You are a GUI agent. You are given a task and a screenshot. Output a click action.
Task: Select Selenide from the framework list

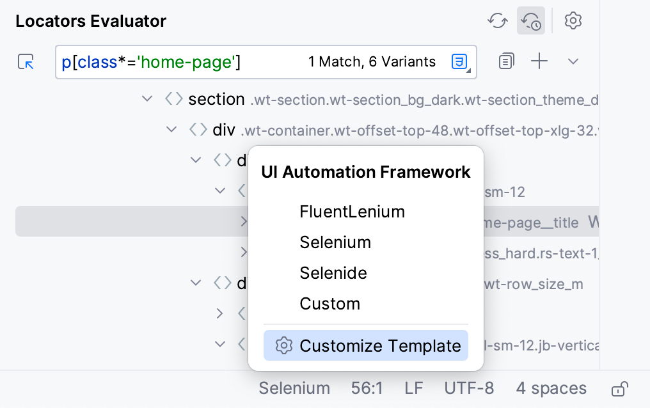point(333,273)
